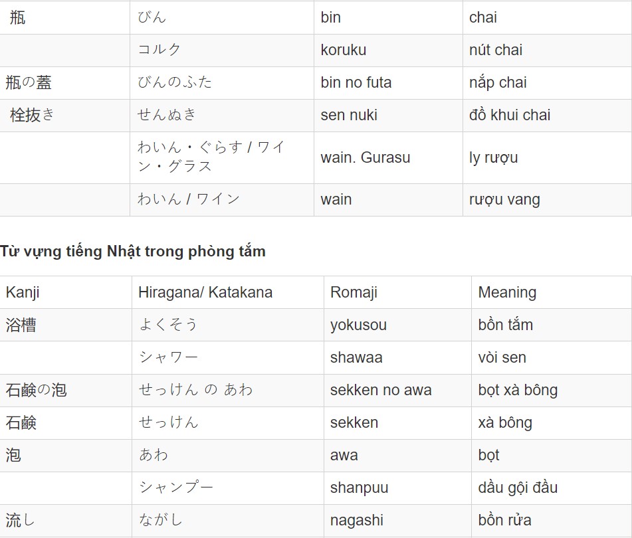Click the meaning 'rượu vang'
Viewport: 632px width, 538px height.
tap(504, 200)
